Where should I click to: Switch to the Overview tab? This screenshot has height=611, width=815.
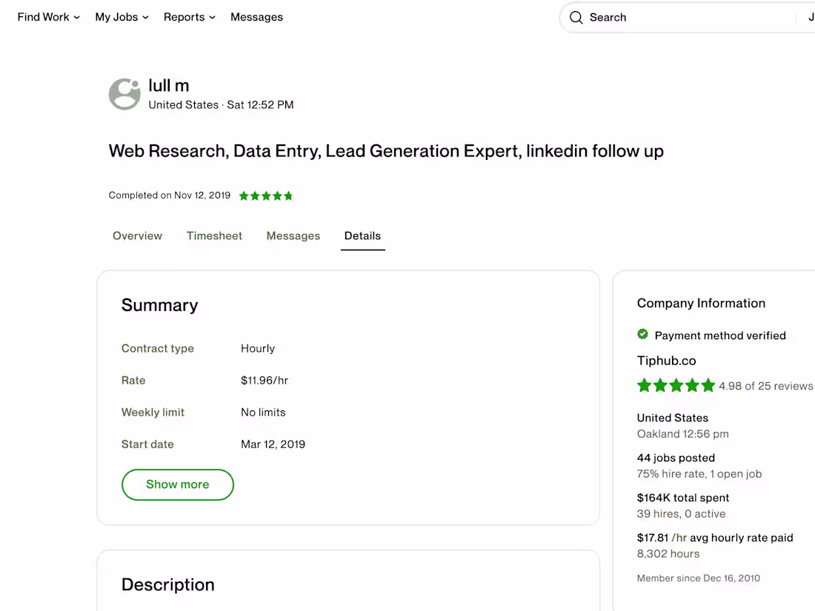pos(137,236)
